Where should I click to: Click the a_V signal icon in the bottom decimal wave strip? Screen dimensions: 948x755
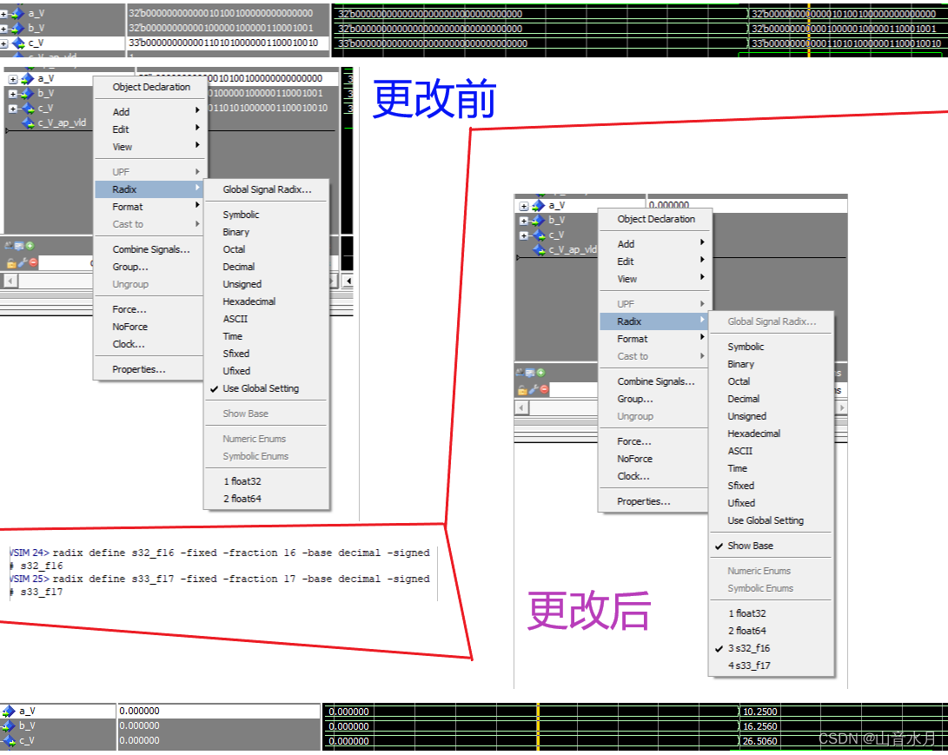(x=9, y=712)
